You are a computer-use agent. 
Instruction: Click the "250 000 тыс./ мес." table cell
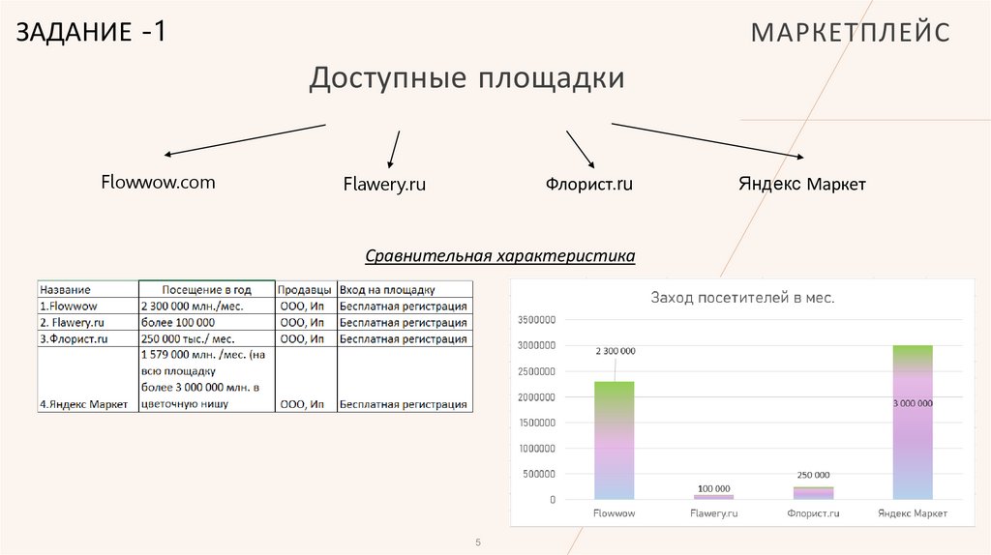pos(207,338)
